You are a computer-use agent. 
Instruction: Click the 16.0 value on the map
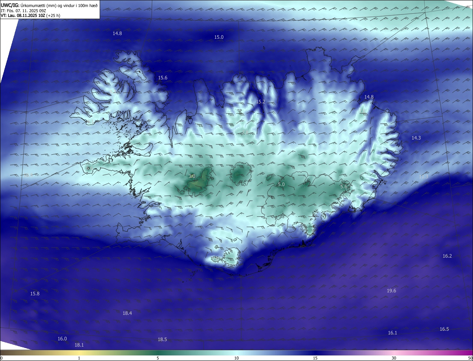62,339
